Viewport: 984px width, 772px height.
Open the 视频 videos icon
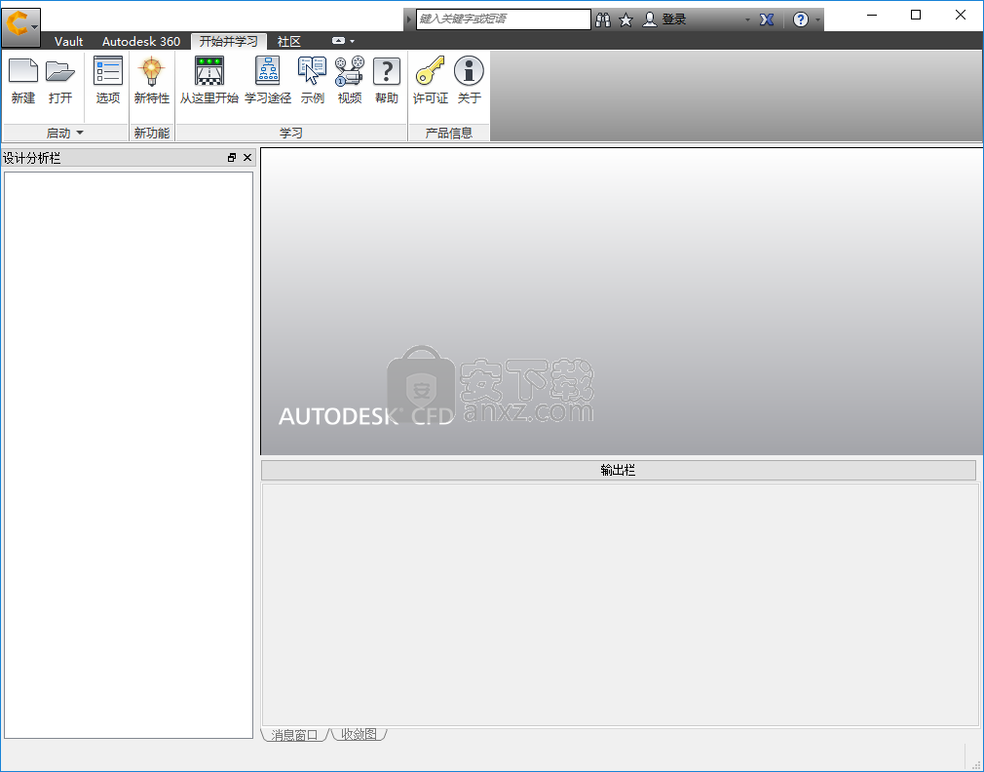point(350,71)
